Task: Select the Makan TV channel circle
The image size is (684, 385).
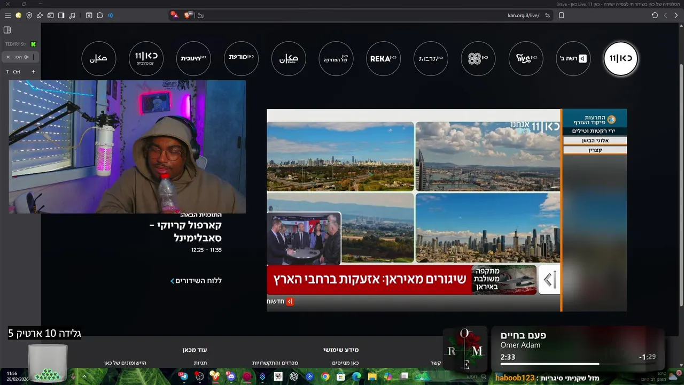Action: click(99, 58)
